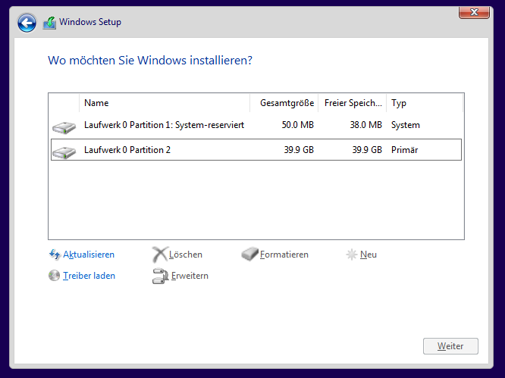This screenshot has width=505, height=378.
Task: Click the Aktualisieren refresh arrows icon
Action: pos(55,255)
